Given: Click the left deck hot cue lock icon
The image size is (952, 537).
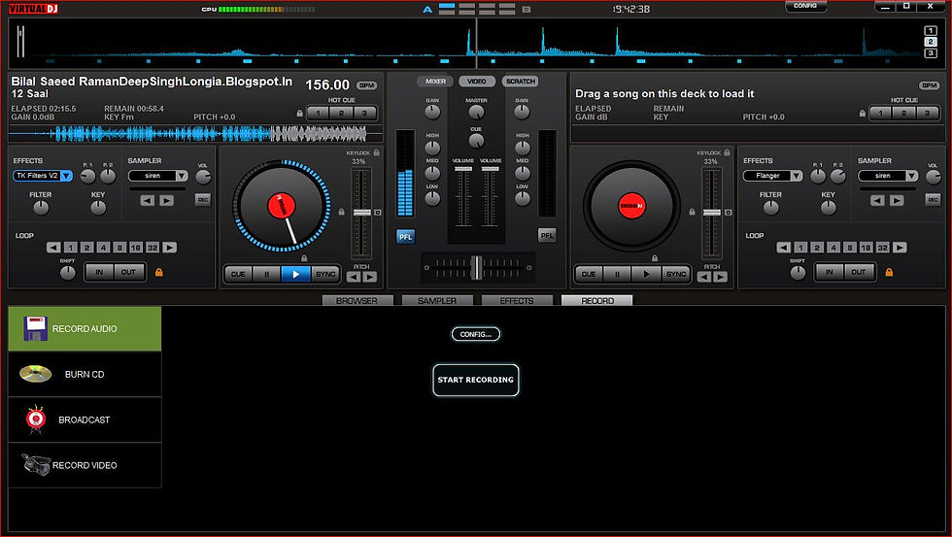Looking at the screenshot, I should click(x=299, y=114).
